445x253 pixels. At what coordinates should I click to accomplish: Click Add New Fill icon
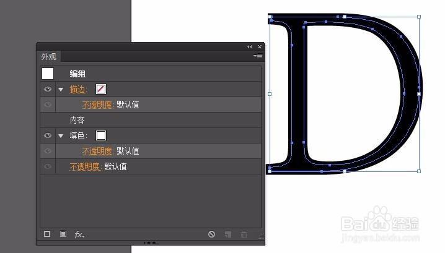(63, 234)
